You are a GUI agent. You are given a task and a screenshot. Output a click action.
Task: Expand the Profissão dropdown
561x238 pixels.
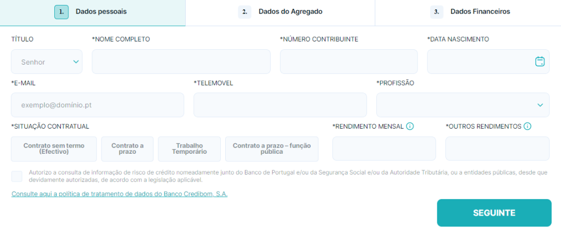tap(462, 105)
